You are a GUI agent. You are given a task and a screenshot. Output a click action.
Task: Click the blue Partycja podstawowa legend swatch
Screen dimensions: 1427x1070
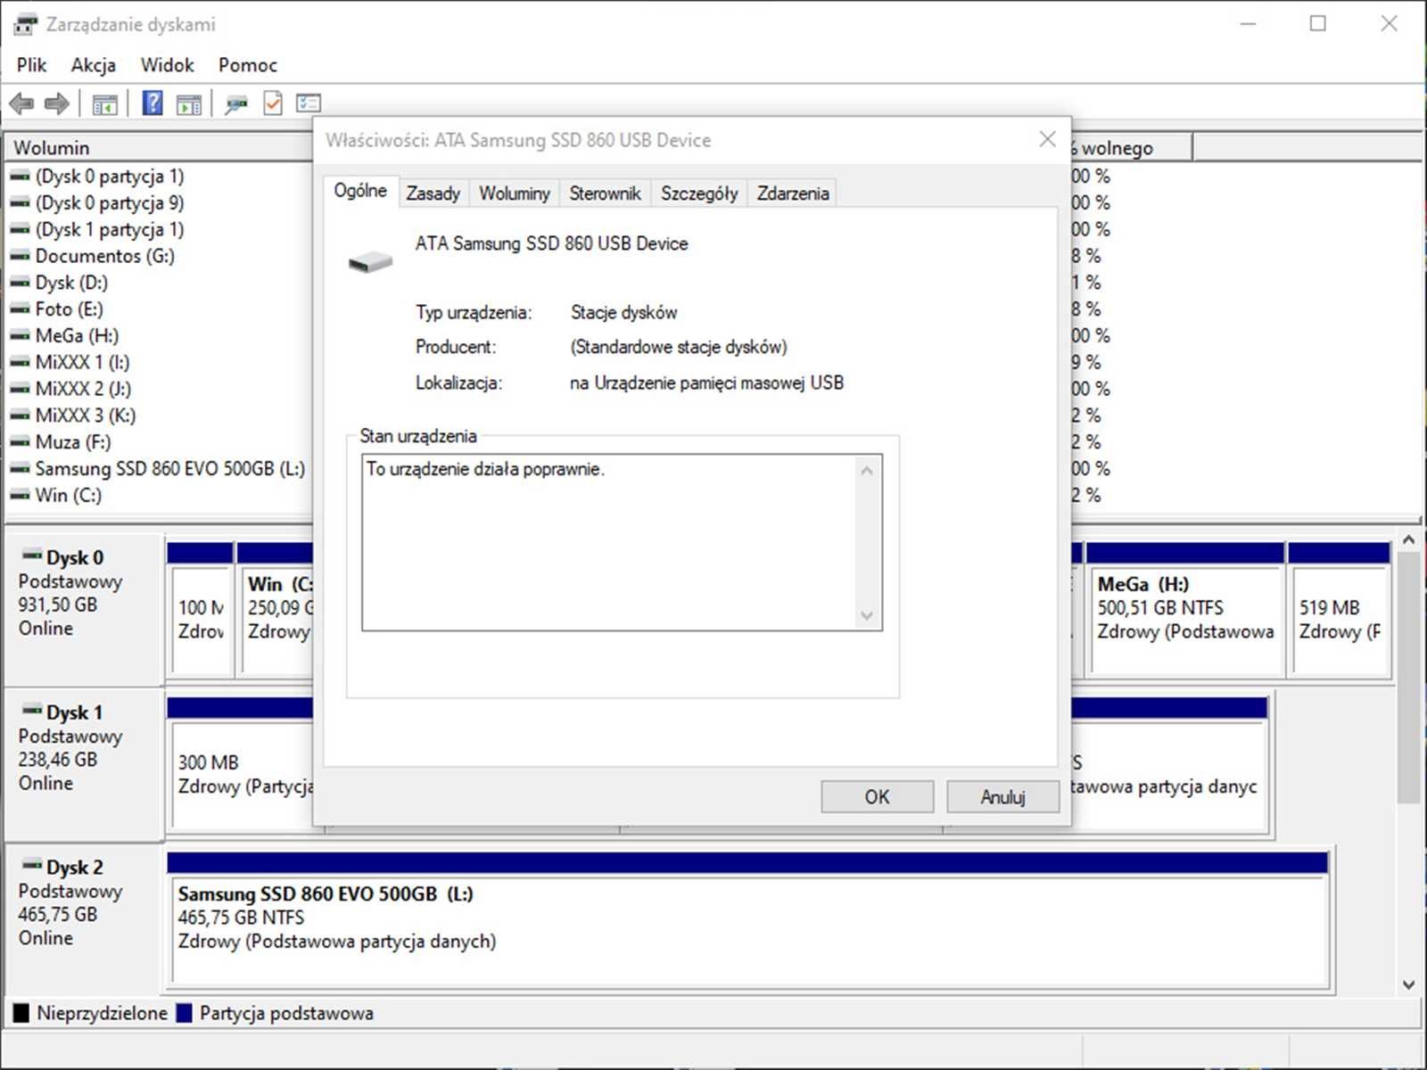(185, 1013)
